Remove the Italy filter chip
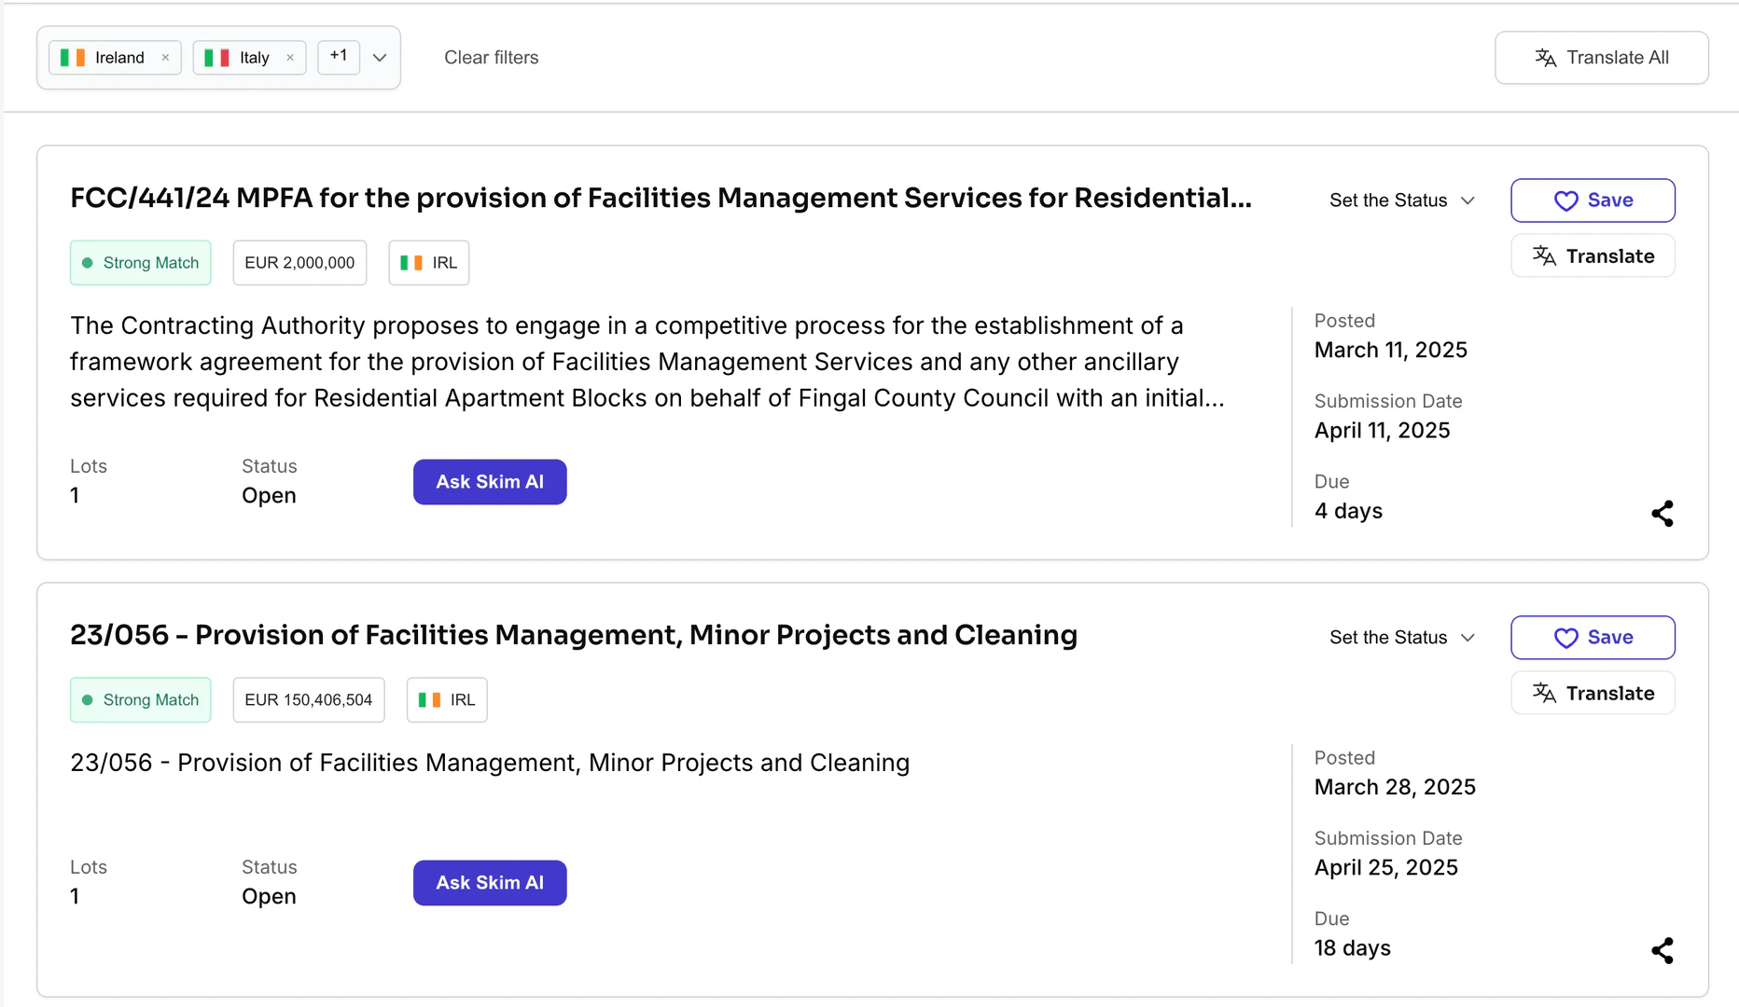The width and height of the screenshot is (1739, 1007). (x=290, y=58)
